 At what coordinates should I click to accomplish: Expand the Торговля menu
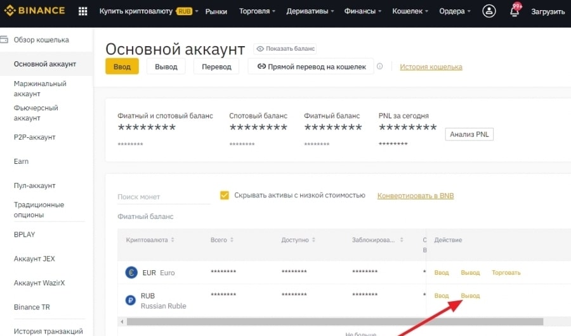pyautogui.click(x=257, y=11)
